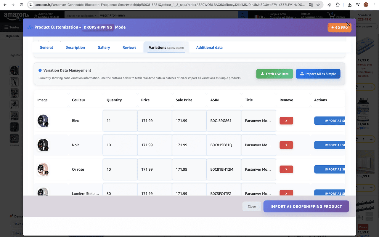Switch to the Reviews tab
This screenshot has width=379, height=237.
(x=129, y=47)
